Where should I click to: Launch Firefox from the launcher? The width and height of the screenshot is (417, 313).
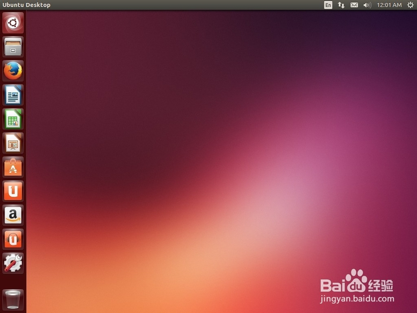13,71
